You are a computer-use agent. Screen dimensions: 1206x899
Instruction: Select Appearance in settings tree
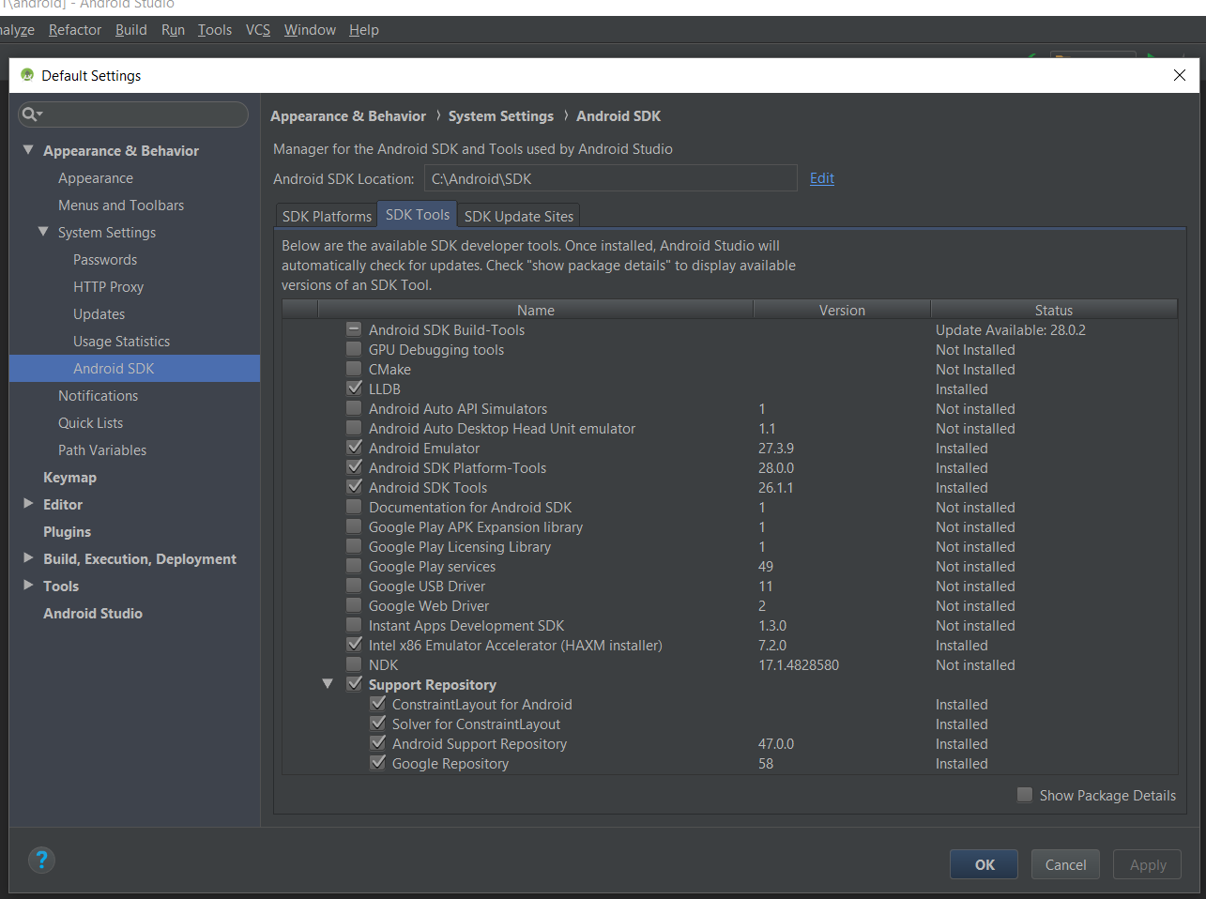96,178
